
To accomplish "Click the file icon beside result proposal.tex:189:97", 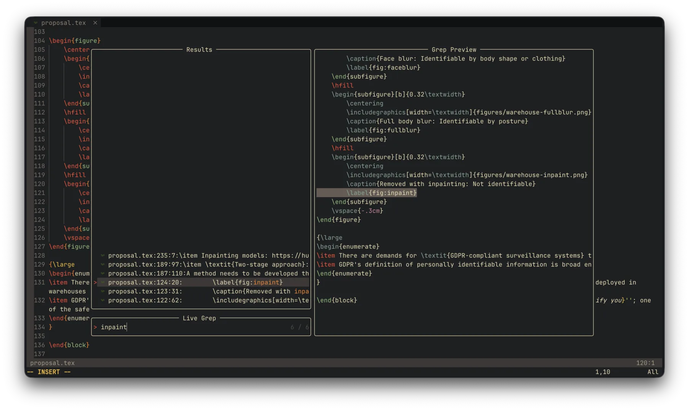I will tap(102, 264).
